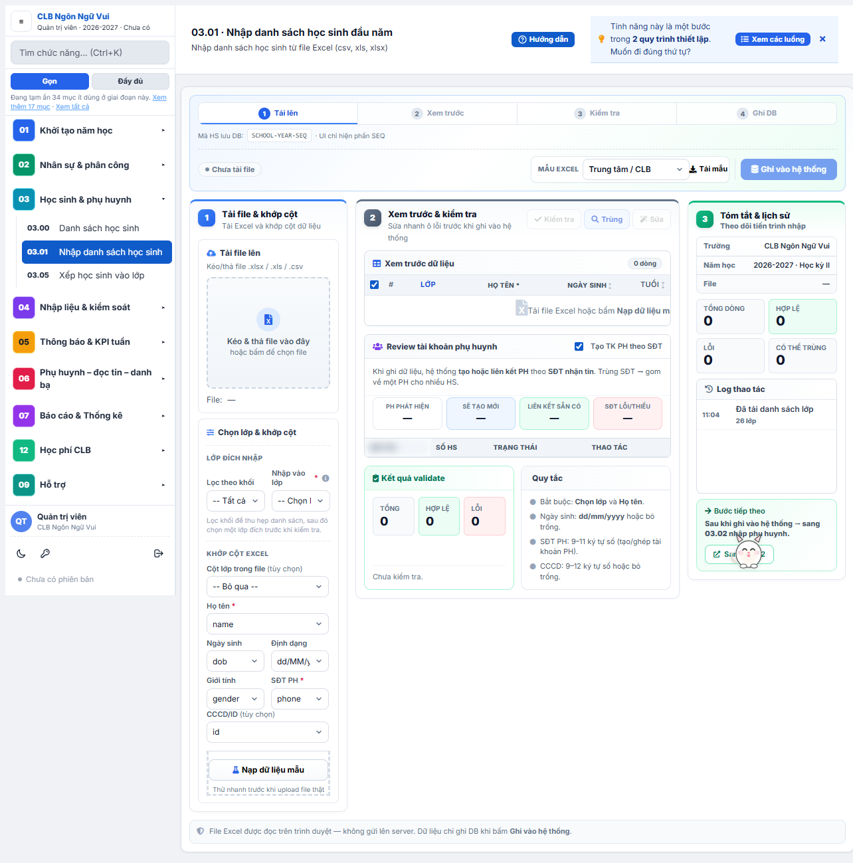
Task: Download template with Tải mẫu
Action: (x=708, y=169)
